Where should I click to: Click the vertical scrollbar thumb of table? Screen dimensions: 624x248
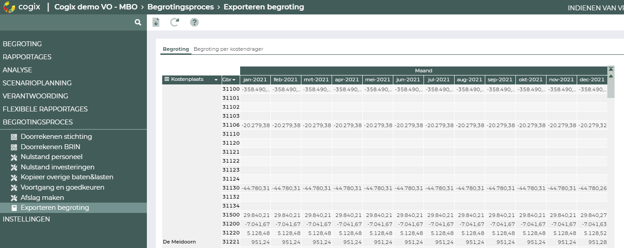tap(611, 89)
